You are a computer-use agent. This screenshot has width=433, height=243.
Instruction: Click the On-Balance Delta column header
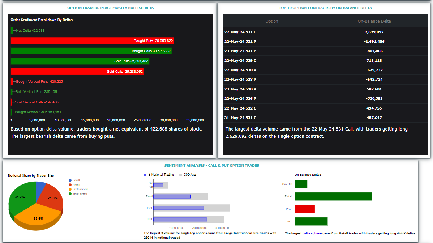(374, 21)
